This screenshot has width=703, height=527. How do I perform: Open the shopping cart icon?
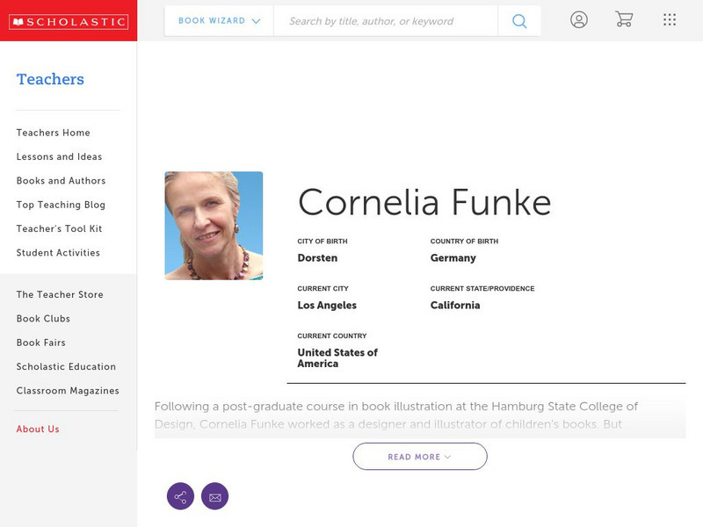coord(624,19)
